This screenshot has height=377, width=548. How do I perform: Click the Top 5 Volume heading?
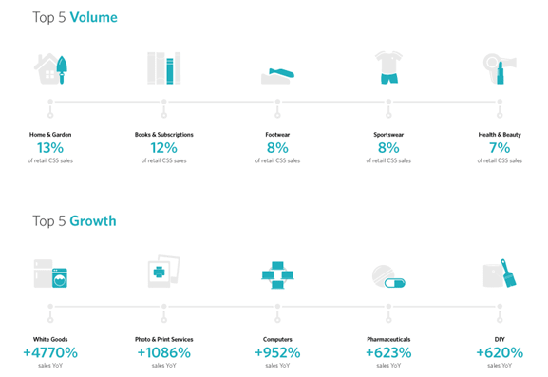[75, 17]
